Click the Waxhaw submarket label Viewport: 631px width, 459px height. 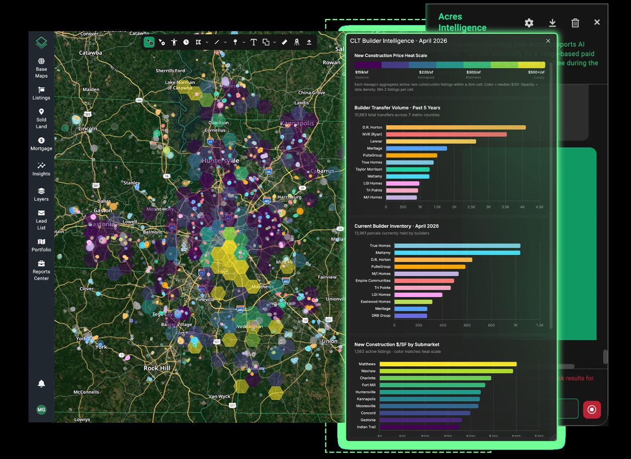pyautogui.click(x=368, y=371)
